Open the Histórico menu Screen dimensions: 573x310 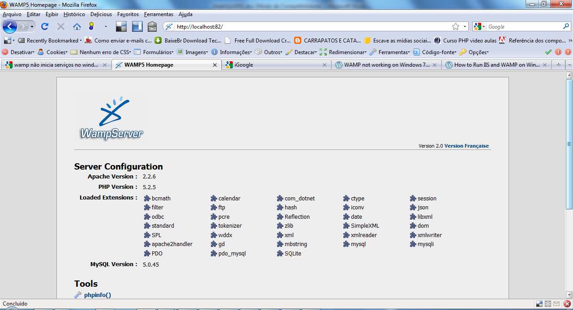click(x=74, y=14)
